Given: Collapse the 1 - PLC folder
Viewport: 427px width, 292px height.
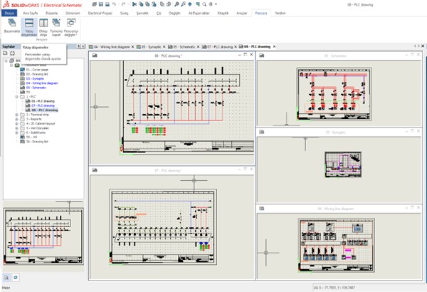Looking at the screenshot, I should (16, 96).
